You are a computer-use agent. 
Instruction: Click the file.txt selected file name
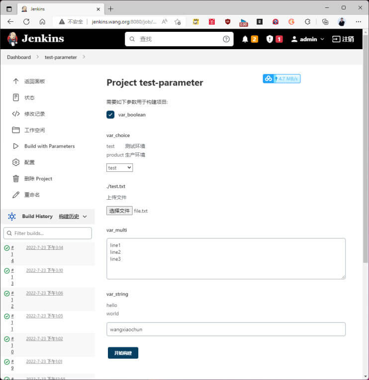click(x=141, y=211)
